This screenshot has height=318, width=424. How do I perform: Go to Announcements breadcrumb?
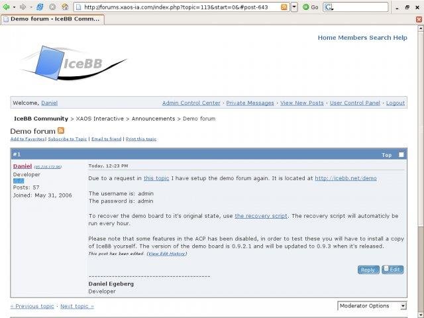click(153, 119)
